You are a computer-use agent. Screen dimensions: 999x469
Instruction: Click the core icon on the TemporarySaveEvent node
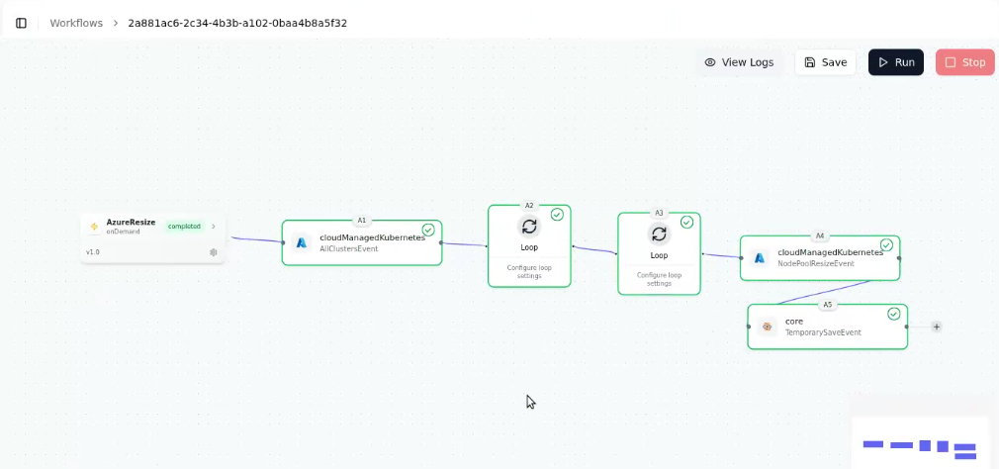point(767,327)
